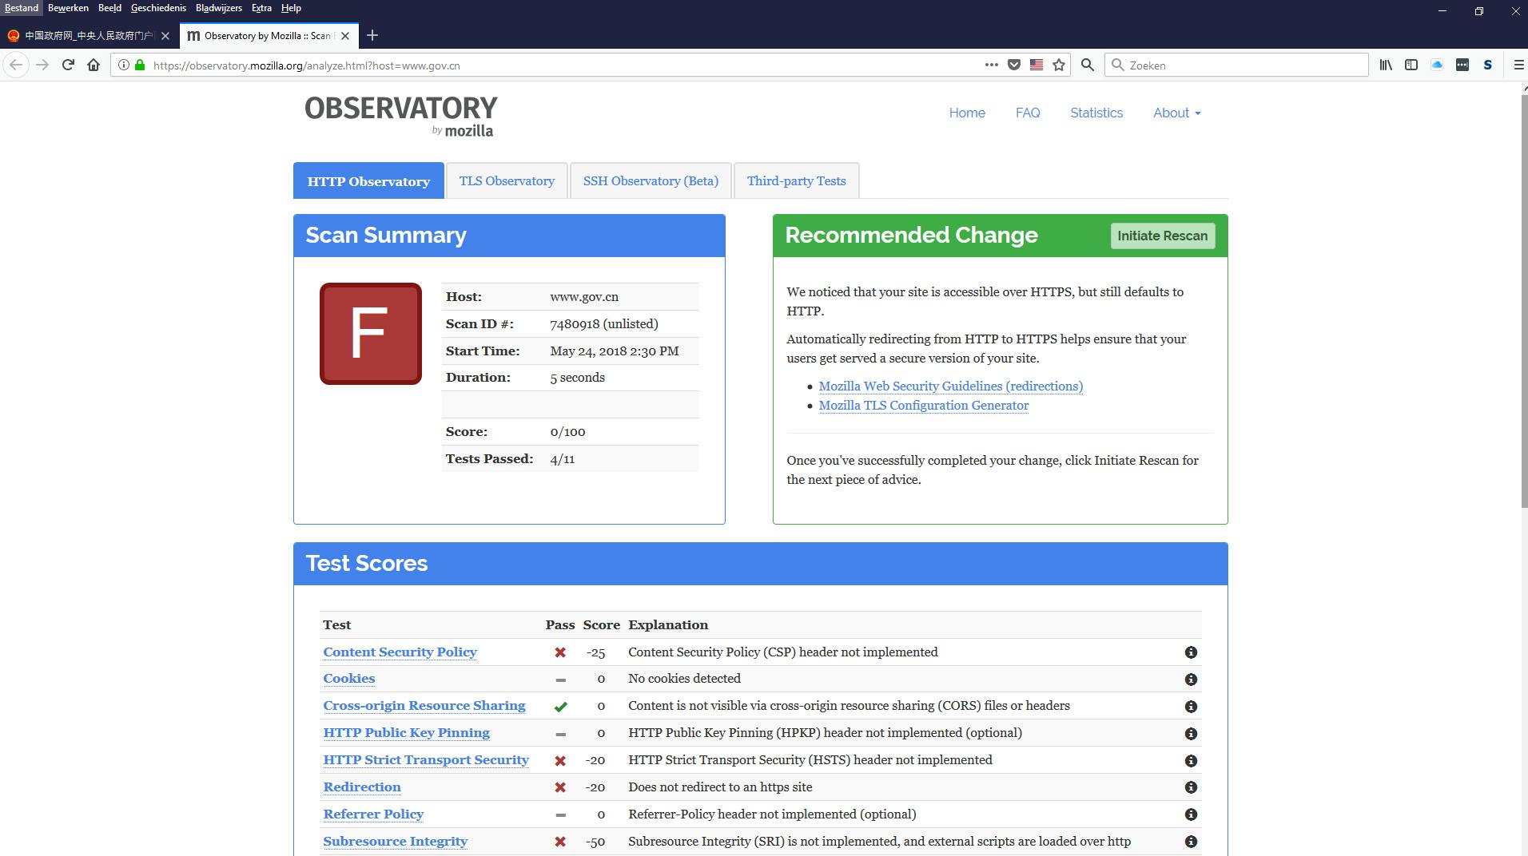The height and width of the screenshot is (856, 1528).
Task: Open the Redirection test link
Action: click(362, 787)
